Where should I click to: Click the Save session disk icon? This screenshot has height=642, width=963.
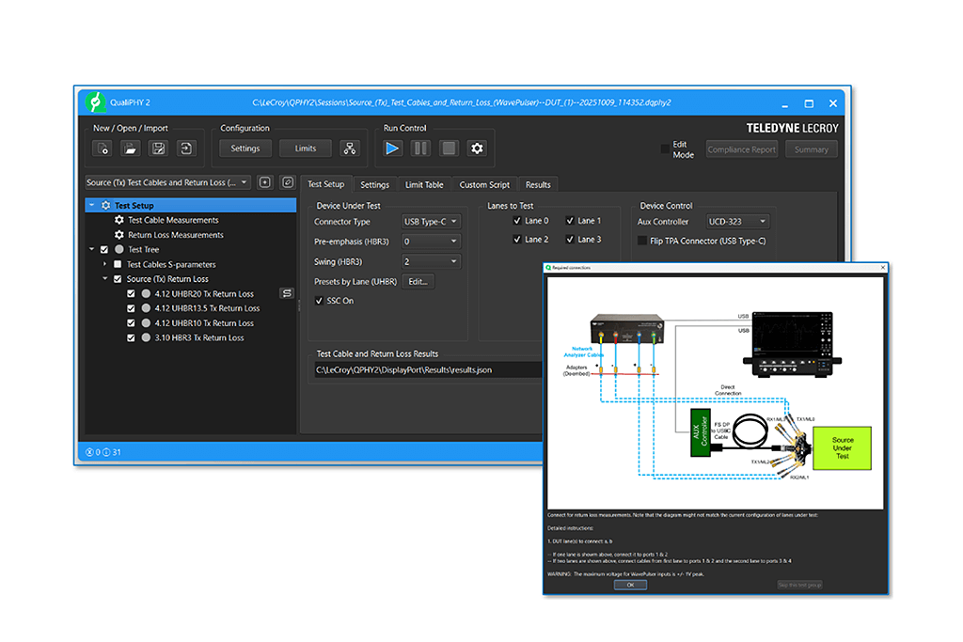159,149
